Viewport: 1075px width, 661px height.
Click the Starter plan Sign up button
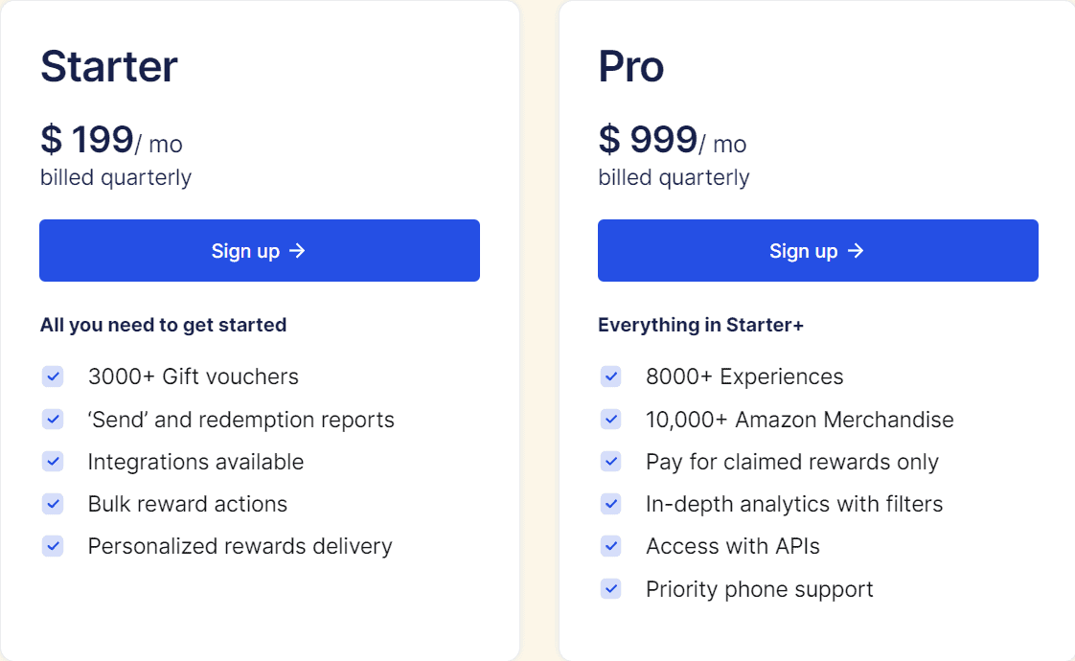pyautogui.click(x=259, y=251)
